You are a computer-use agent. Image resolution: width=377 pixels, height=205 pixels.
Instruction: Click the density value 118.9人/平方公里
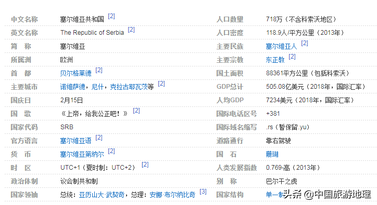(x=290, y=33)
